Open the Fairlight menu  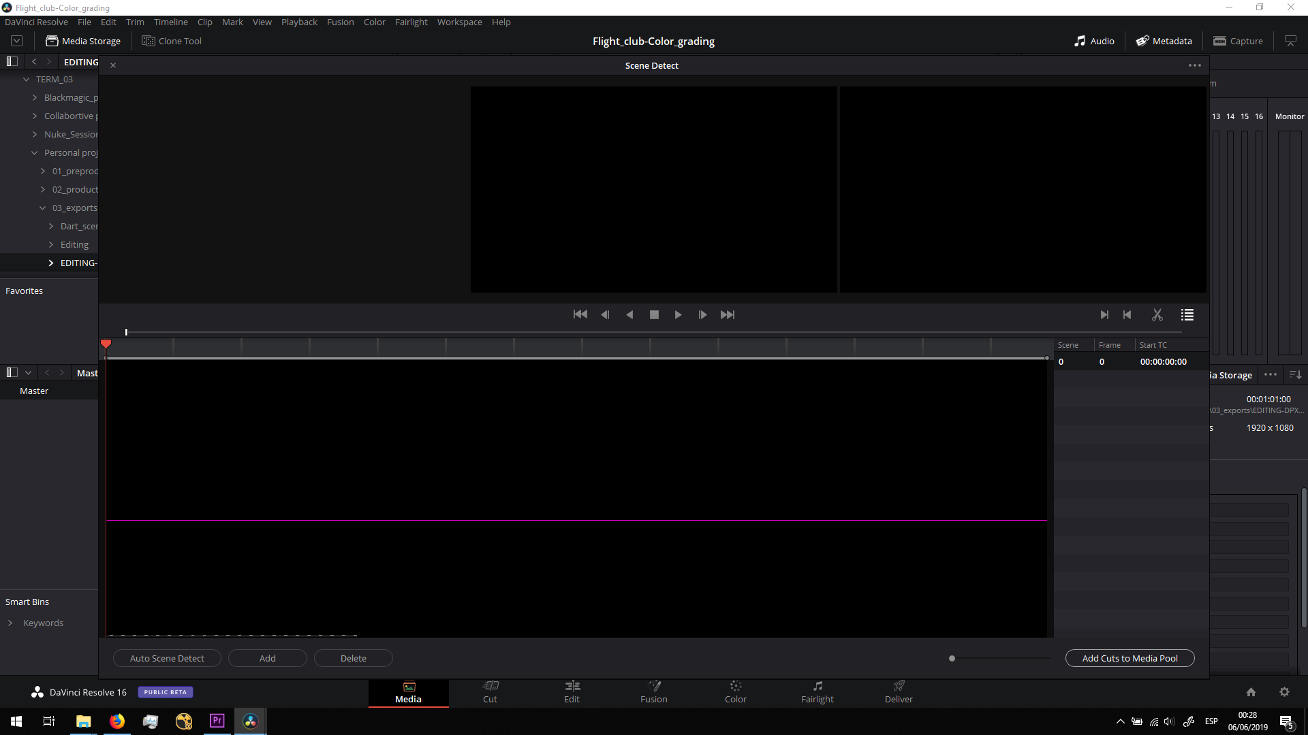click(x=411, y=22)
